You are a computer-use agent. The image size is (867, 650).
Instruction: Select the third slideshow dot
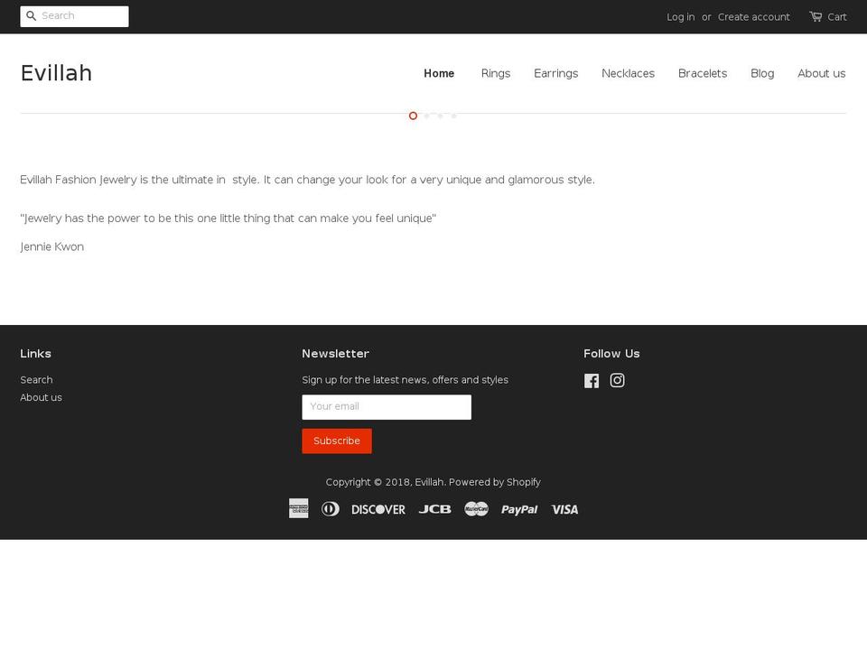(x=440, y=116)
